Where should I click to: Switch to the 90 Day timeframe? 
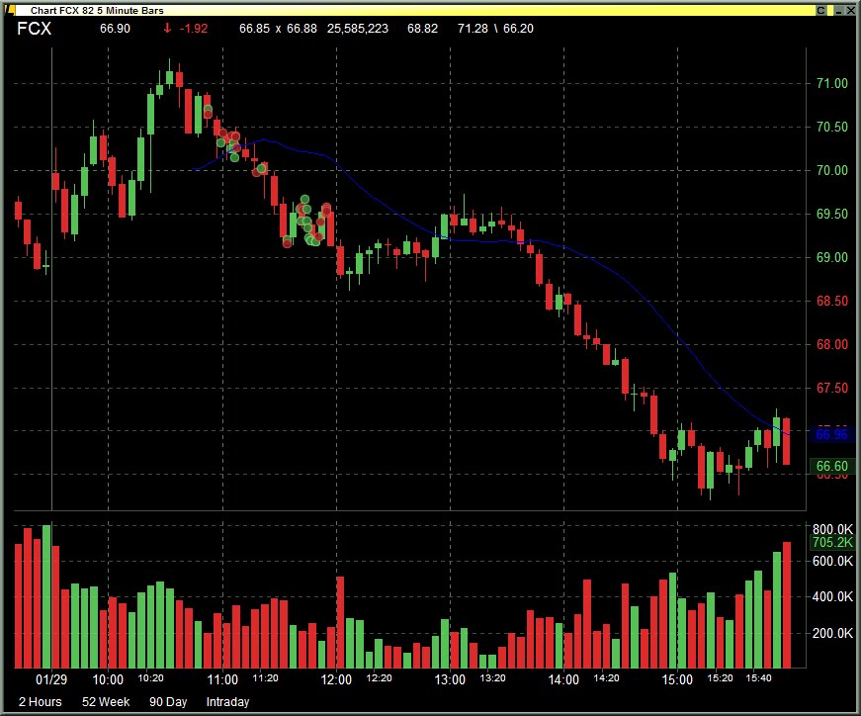coord(168,702)
